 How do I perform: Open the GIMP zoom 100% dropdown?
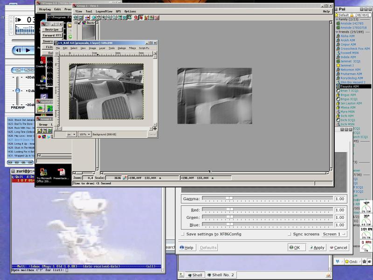(x=85, y=134)
